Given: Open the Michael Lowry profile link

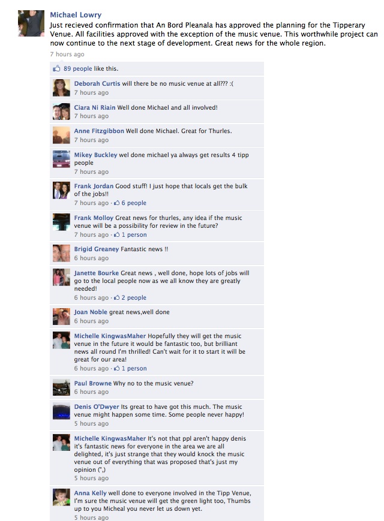Looking at the screenshot, I should coord(76,15).
